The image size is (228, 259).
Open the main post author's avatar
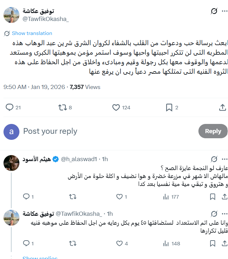pos(11,15)
